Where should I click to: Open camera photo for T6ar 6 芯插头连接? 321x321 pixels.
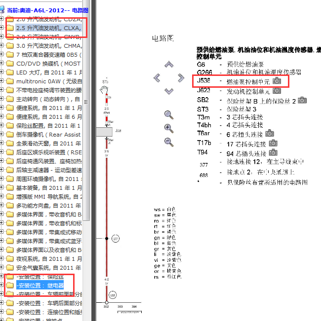(270, 133)
